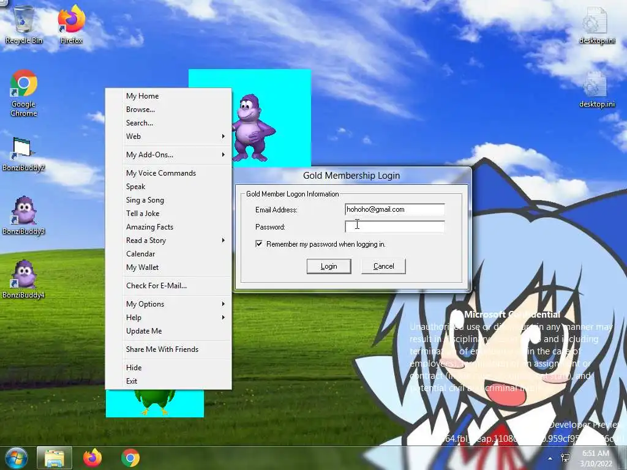
Task: Toggle Remember my password checkbox
Action: pyautogui.click(x=259, y=244)
